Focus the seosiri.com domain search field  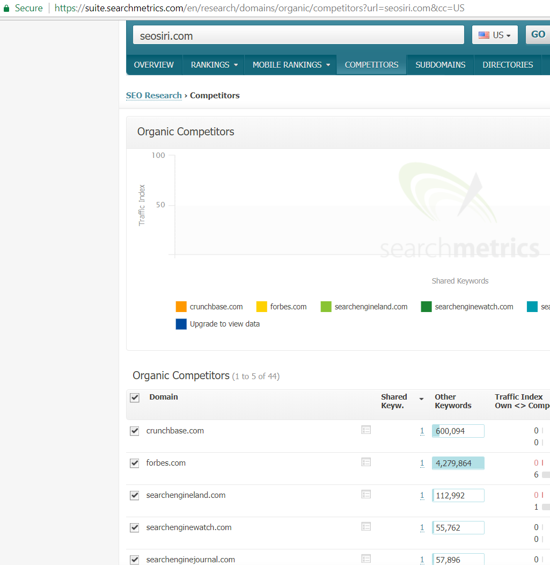pos(298,35)
